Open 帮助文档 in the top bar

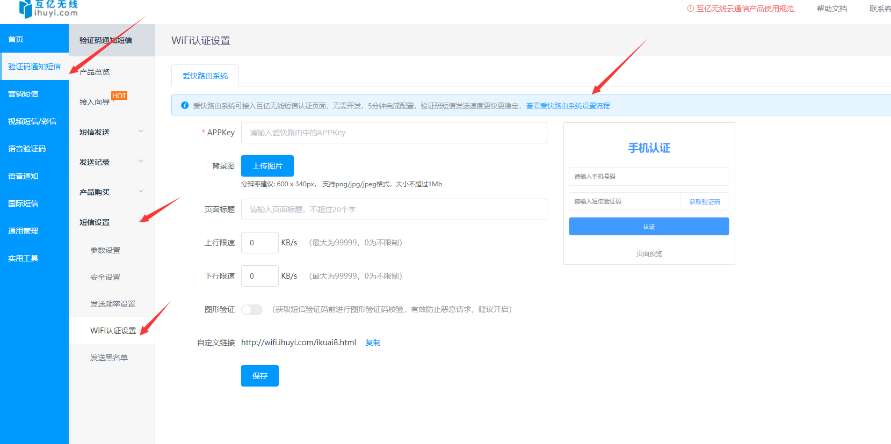[832, 9]
